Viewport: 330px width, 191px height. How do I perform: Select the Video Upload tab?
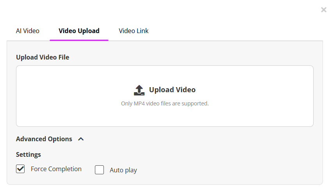click(79, 31)
